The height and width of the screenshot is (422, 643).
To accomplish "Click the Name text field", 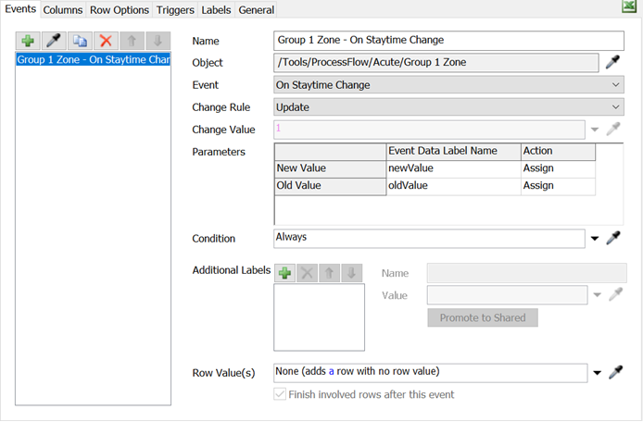I will 449,41.
